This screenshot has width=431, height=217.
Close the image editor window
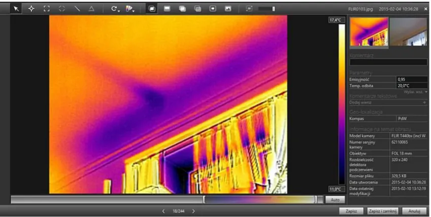[425, 9]
